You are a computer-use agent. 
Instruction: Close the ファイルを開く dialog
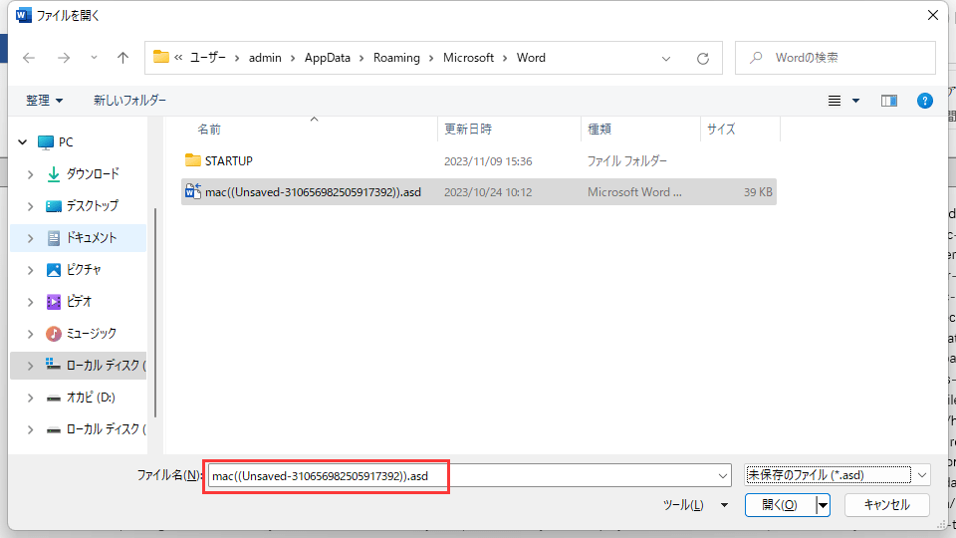click(x=933, y=15)
